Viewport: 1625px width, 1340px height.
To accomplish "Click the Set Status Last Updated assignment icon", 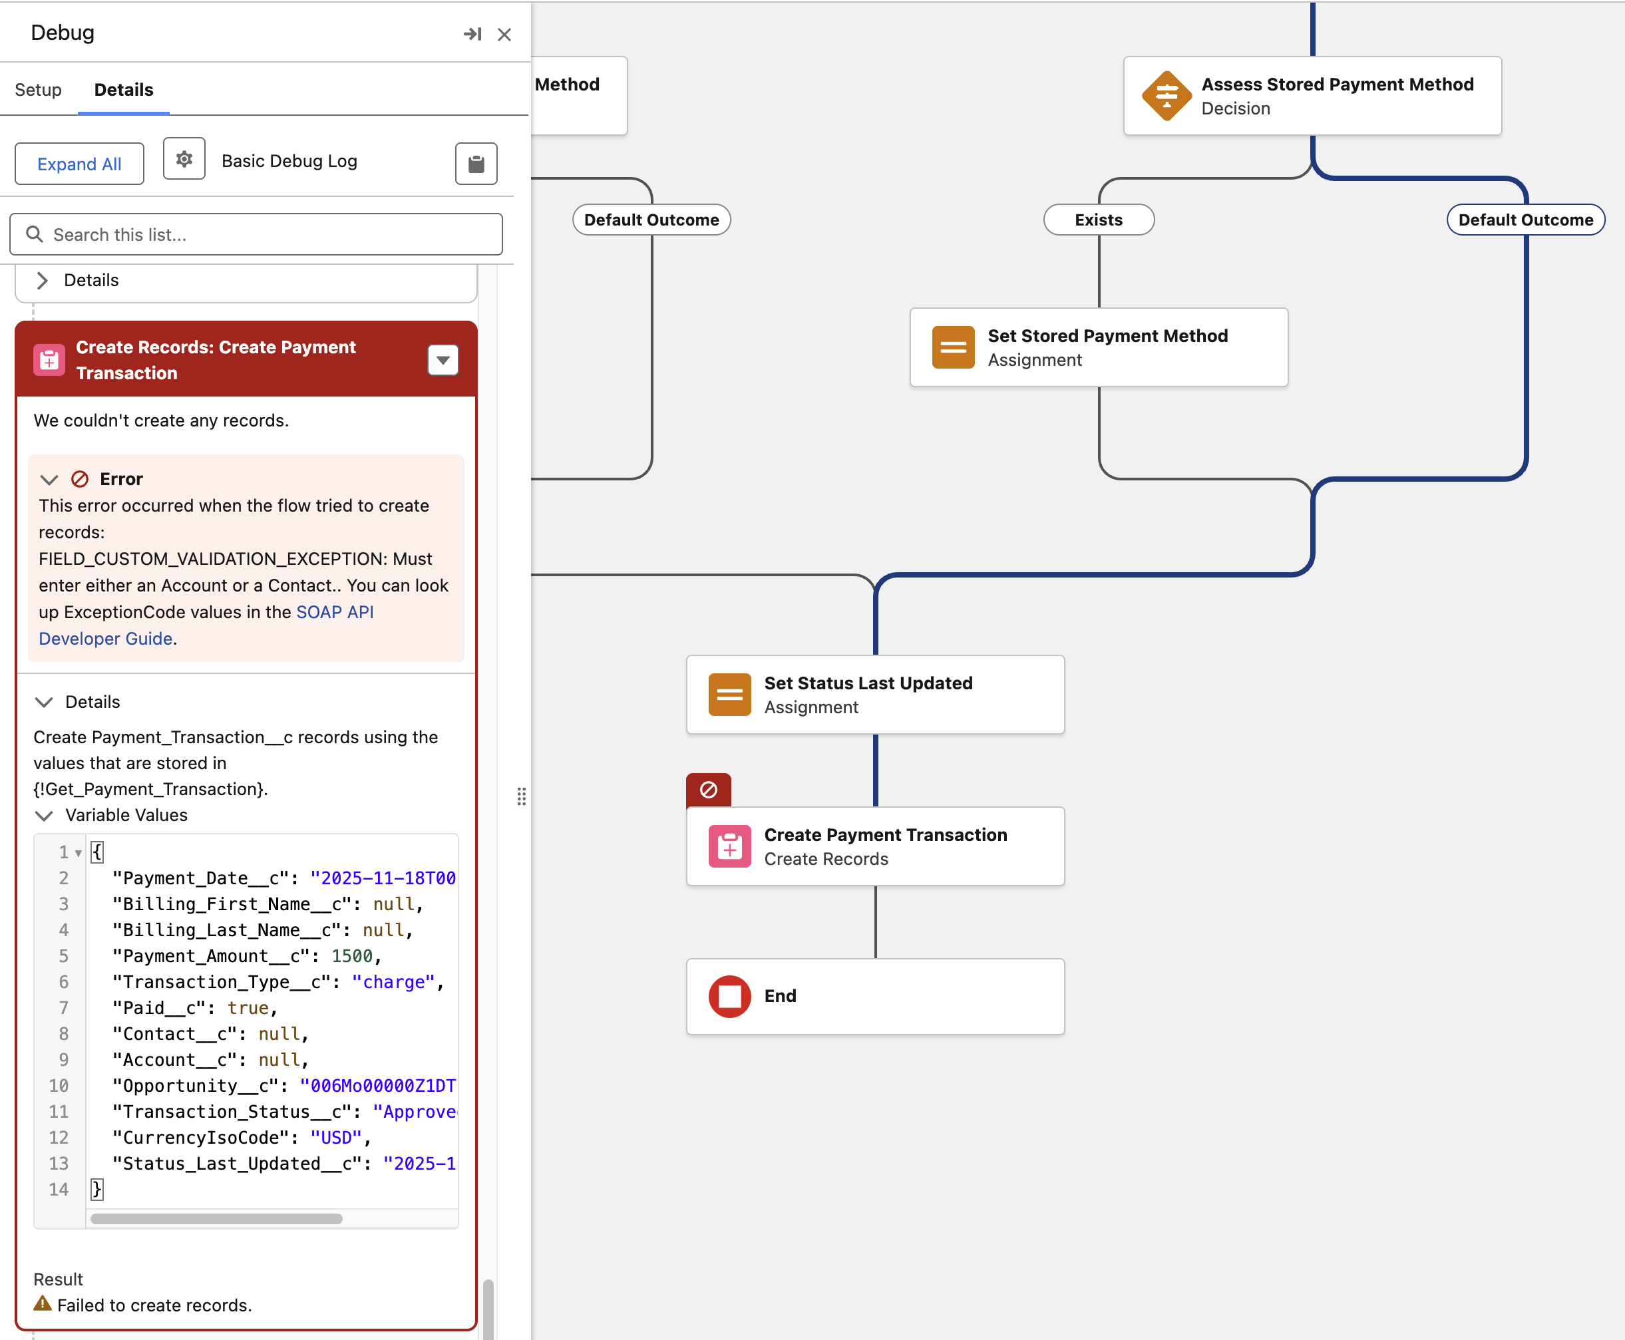I will 729,695.
